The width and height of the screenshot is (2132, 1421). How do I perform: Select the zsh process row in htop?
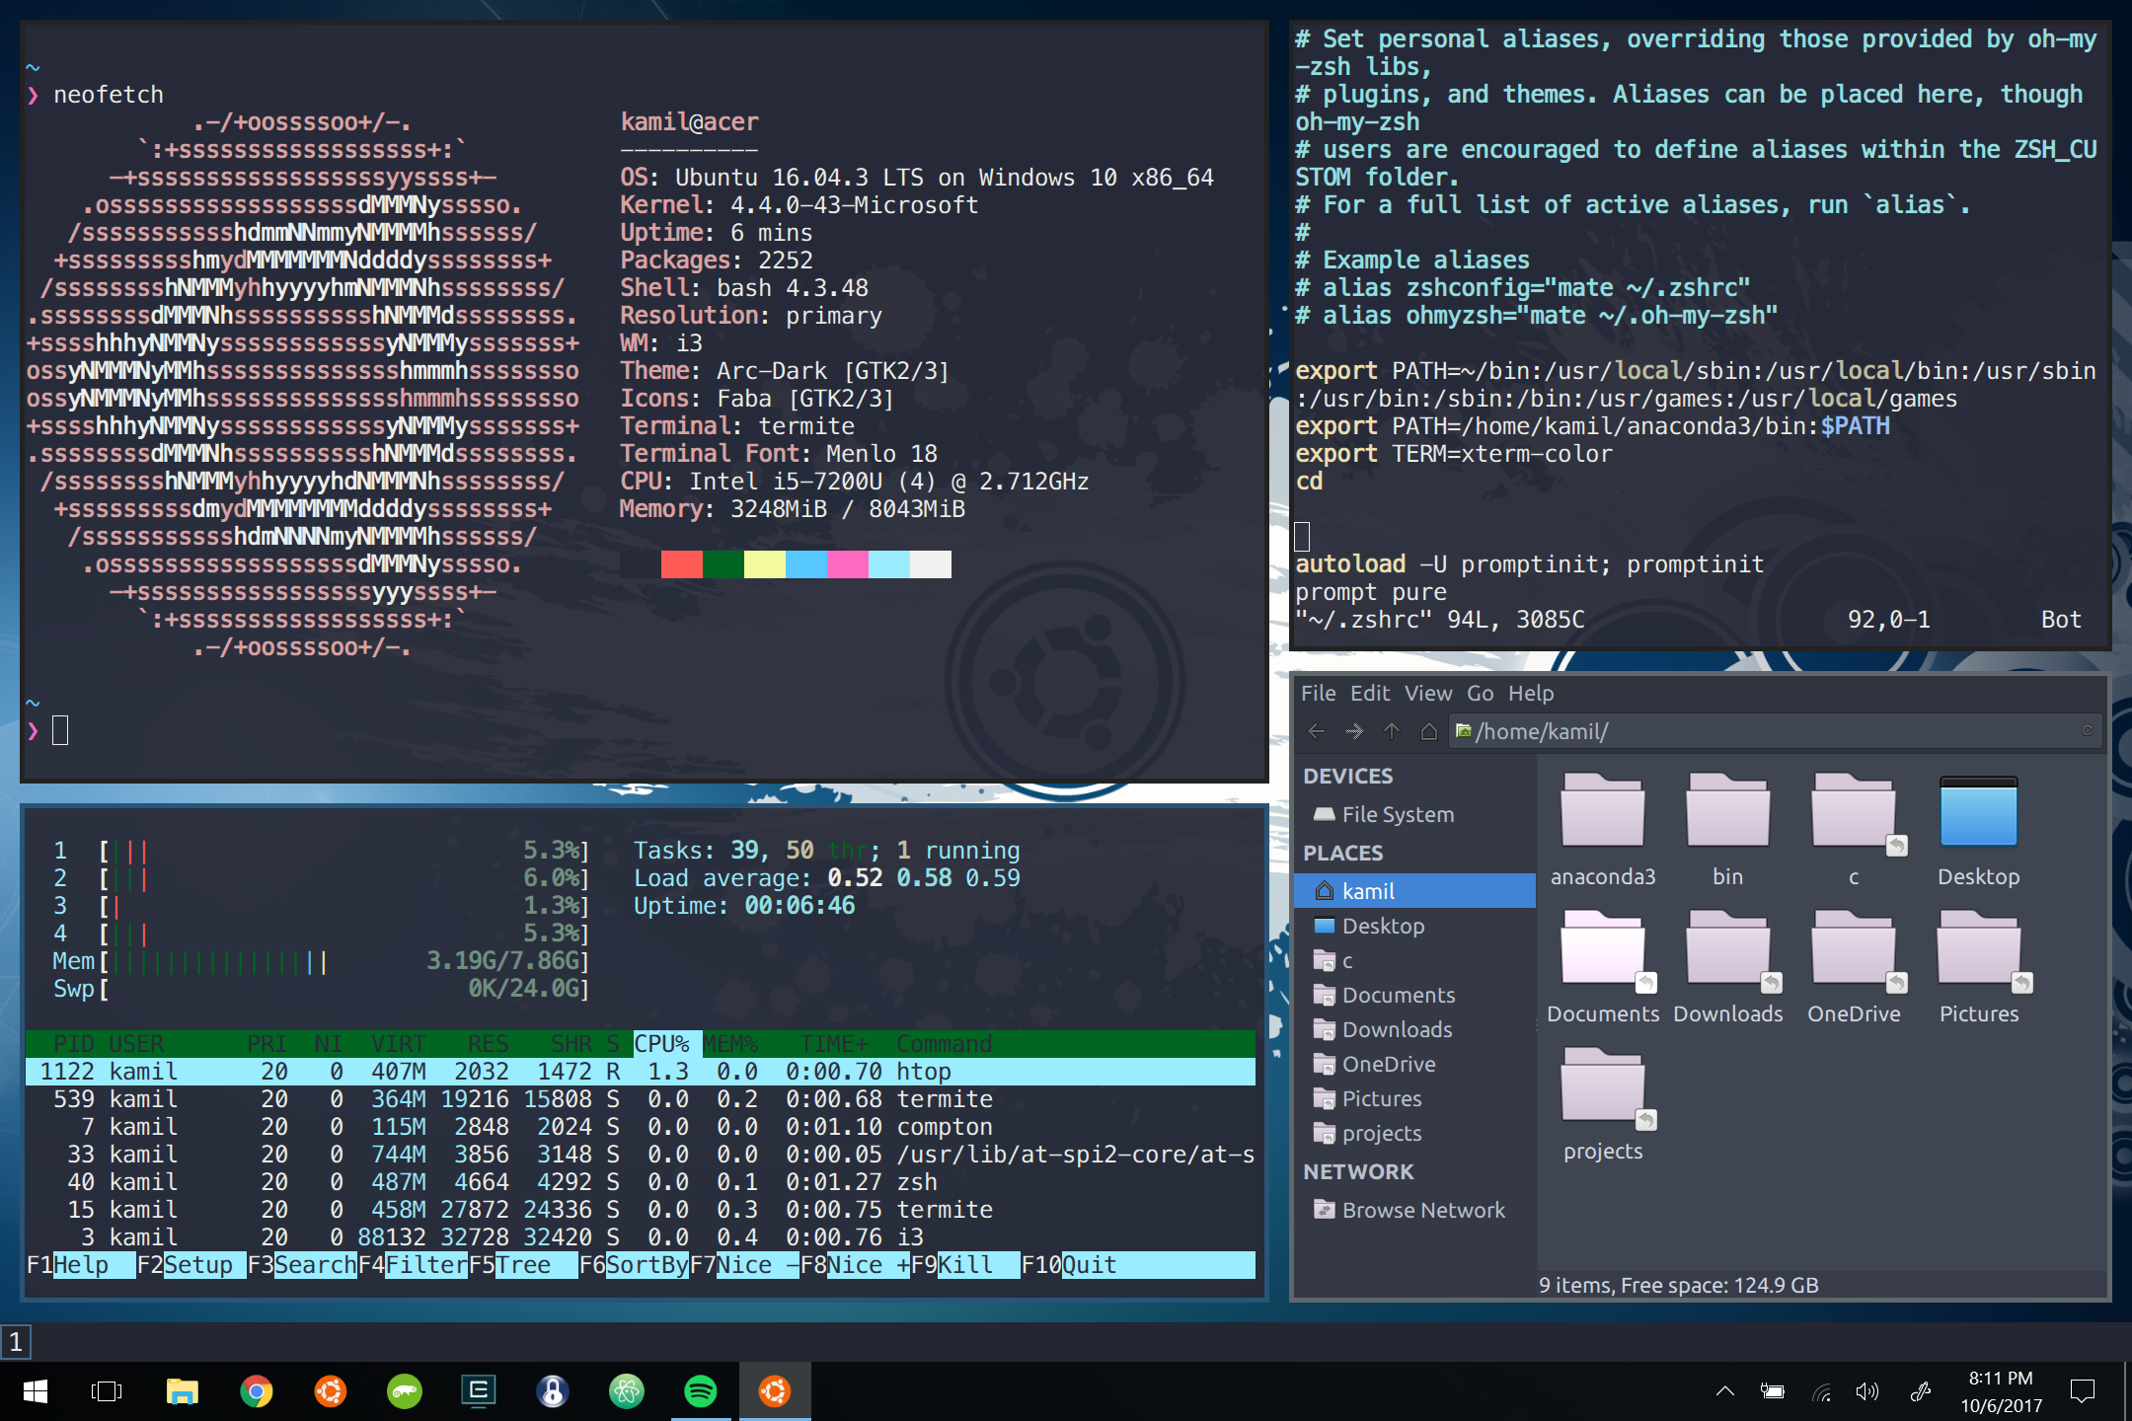(x=641, y=1182)
